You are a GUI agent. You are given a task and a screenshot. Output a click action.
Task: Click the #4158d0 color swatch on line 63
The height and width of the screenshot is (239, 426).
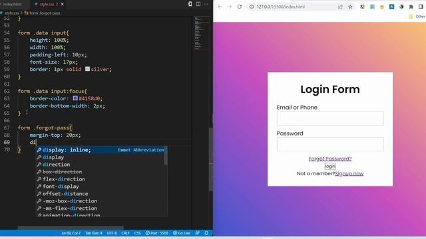[x=75, y=98]
